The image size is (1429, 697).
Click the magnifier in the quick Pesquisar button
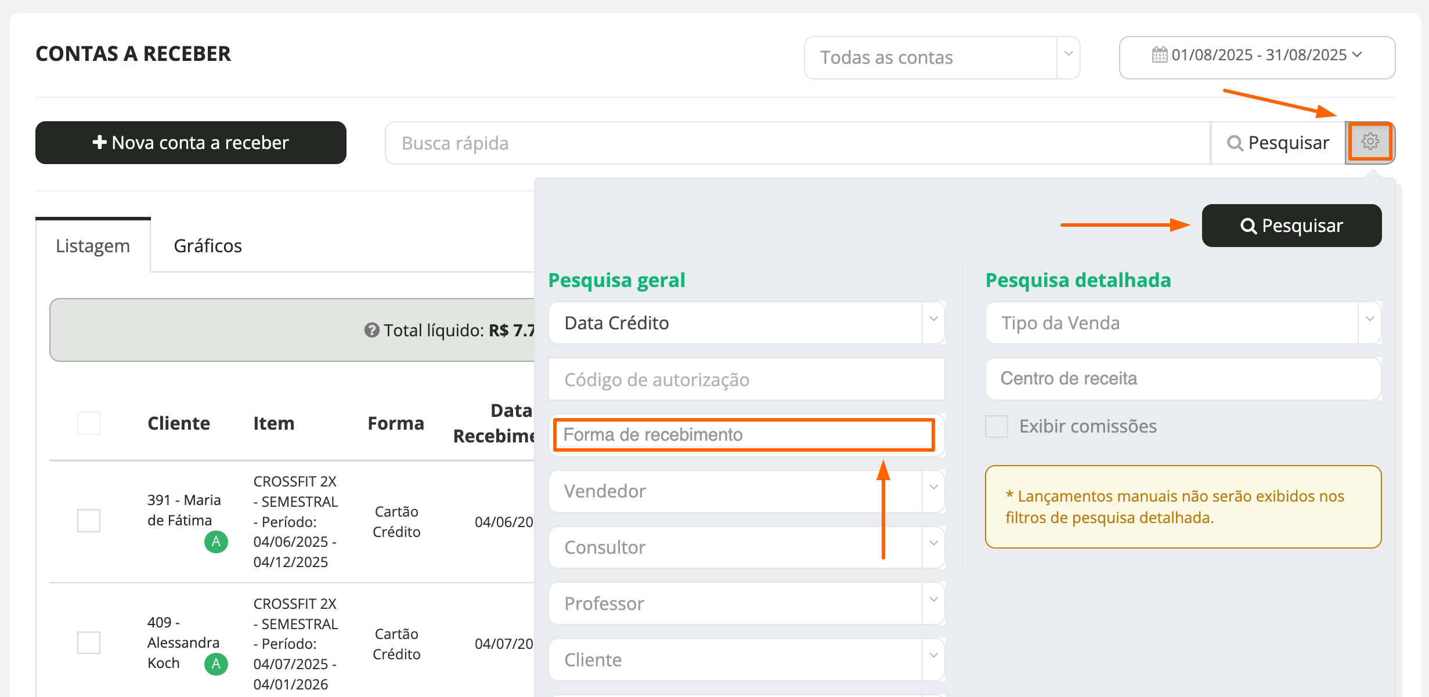pyautogui.click(x=1235, y=143)
